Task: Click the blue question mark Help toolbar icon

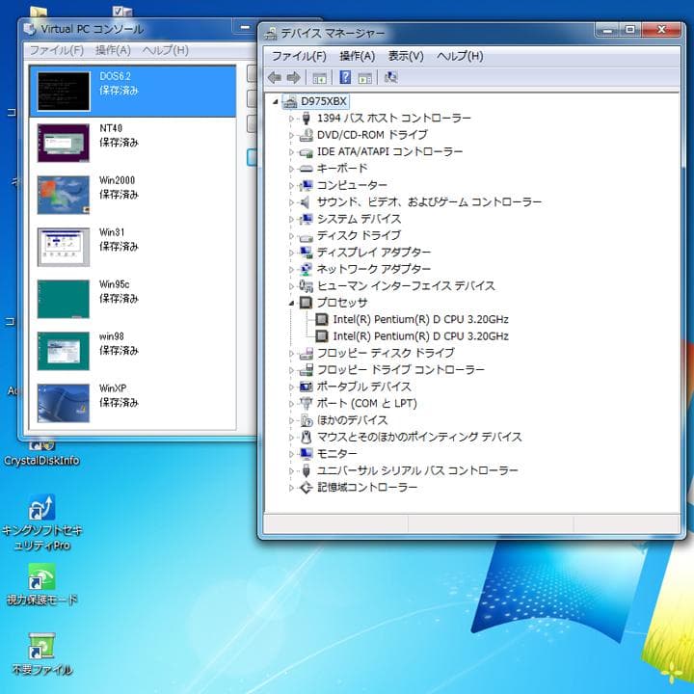Action: 345,77
